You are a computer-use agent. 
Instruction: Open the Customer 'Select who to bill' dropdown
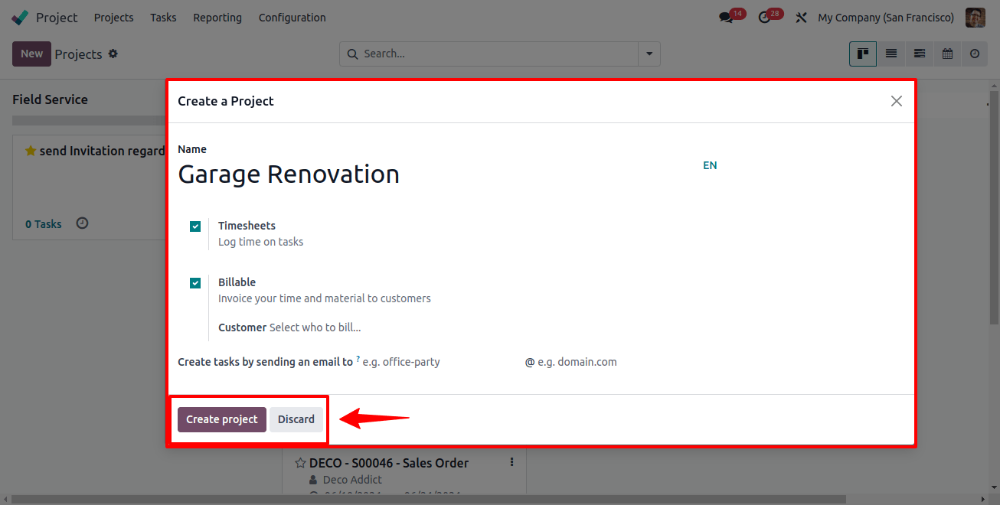[315, 327]
